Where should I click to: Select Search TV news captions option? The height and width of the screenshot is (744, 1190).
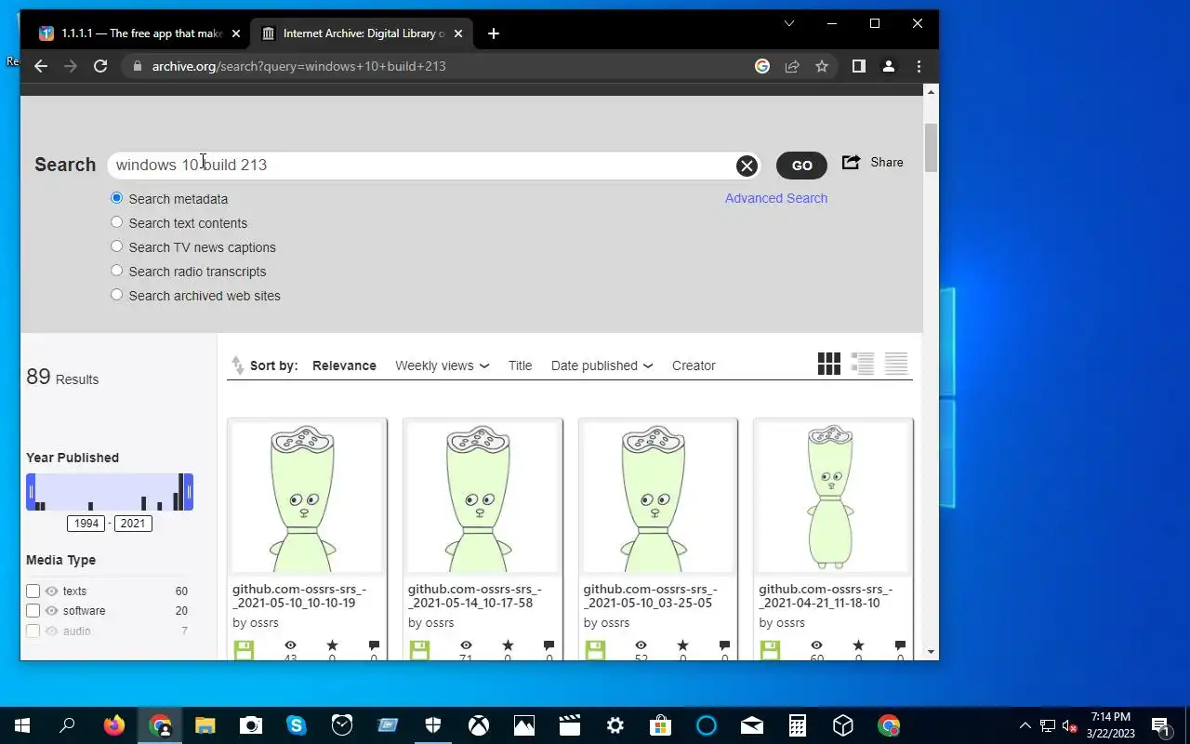click(116, 246)
